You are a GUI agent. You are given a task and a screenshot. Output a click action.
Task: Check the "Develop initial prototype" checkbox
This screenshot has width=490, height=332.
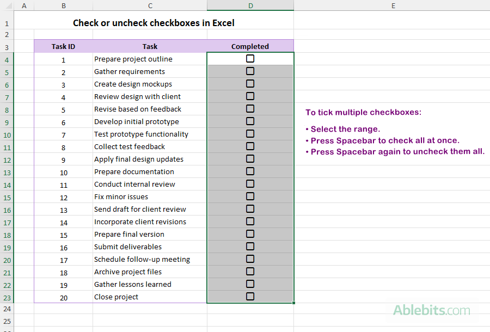(250, 121)
